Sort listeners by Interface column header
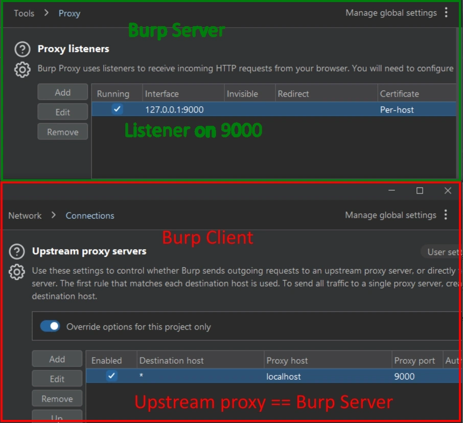The height and width of the screenshot is (423, 463). (183, 93)
